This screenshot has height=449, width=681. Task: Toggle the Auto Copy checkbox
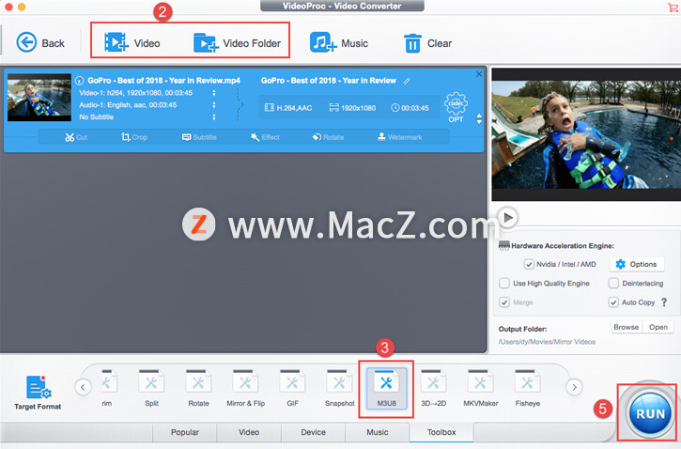[x=613, y=302]
